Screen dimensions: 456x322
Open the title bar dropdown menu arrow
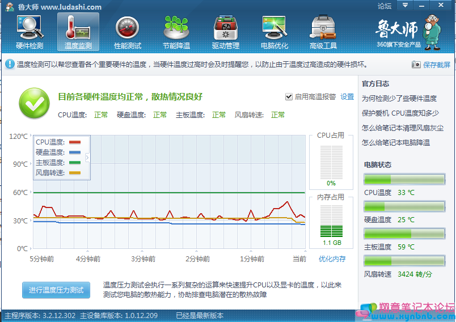coord(405,5)
